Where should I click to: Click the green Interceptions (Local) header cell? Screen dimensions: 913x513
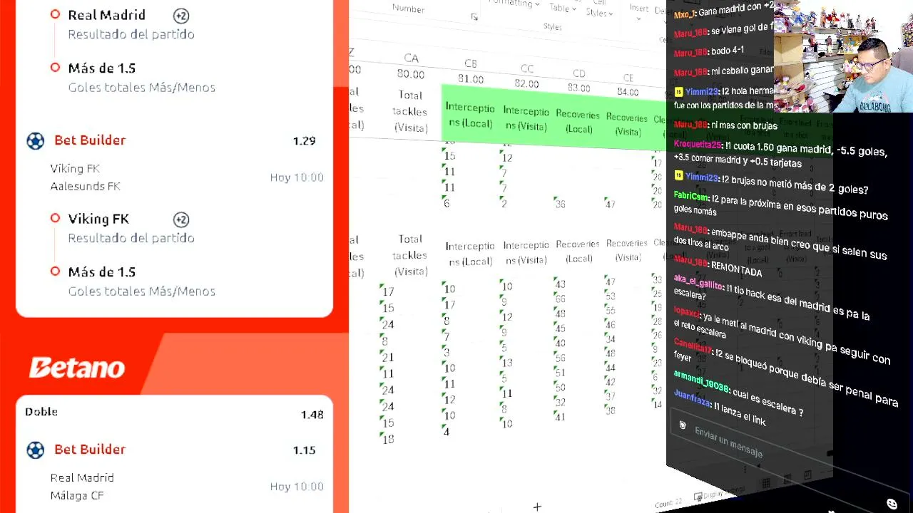469,115
